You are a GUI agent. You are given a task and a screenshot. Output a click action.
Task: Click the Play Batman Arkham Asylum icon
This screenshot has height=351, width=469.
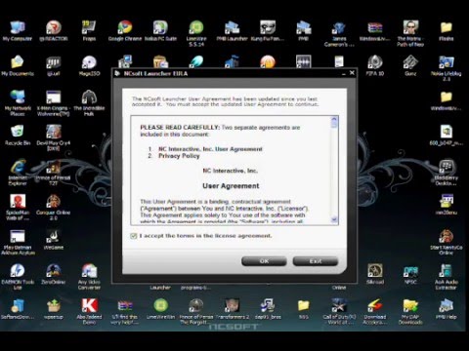(x=18, y=242)
